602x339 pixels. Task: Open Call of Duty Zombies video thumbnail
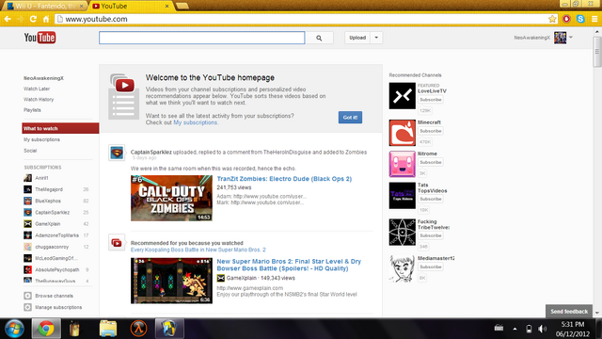[171, 199]
